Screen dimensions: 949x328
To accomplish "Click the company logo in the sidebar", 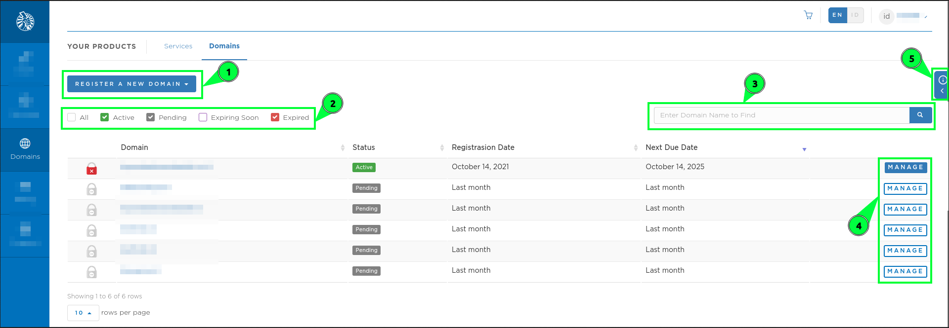I will click(x=25, y=21).
